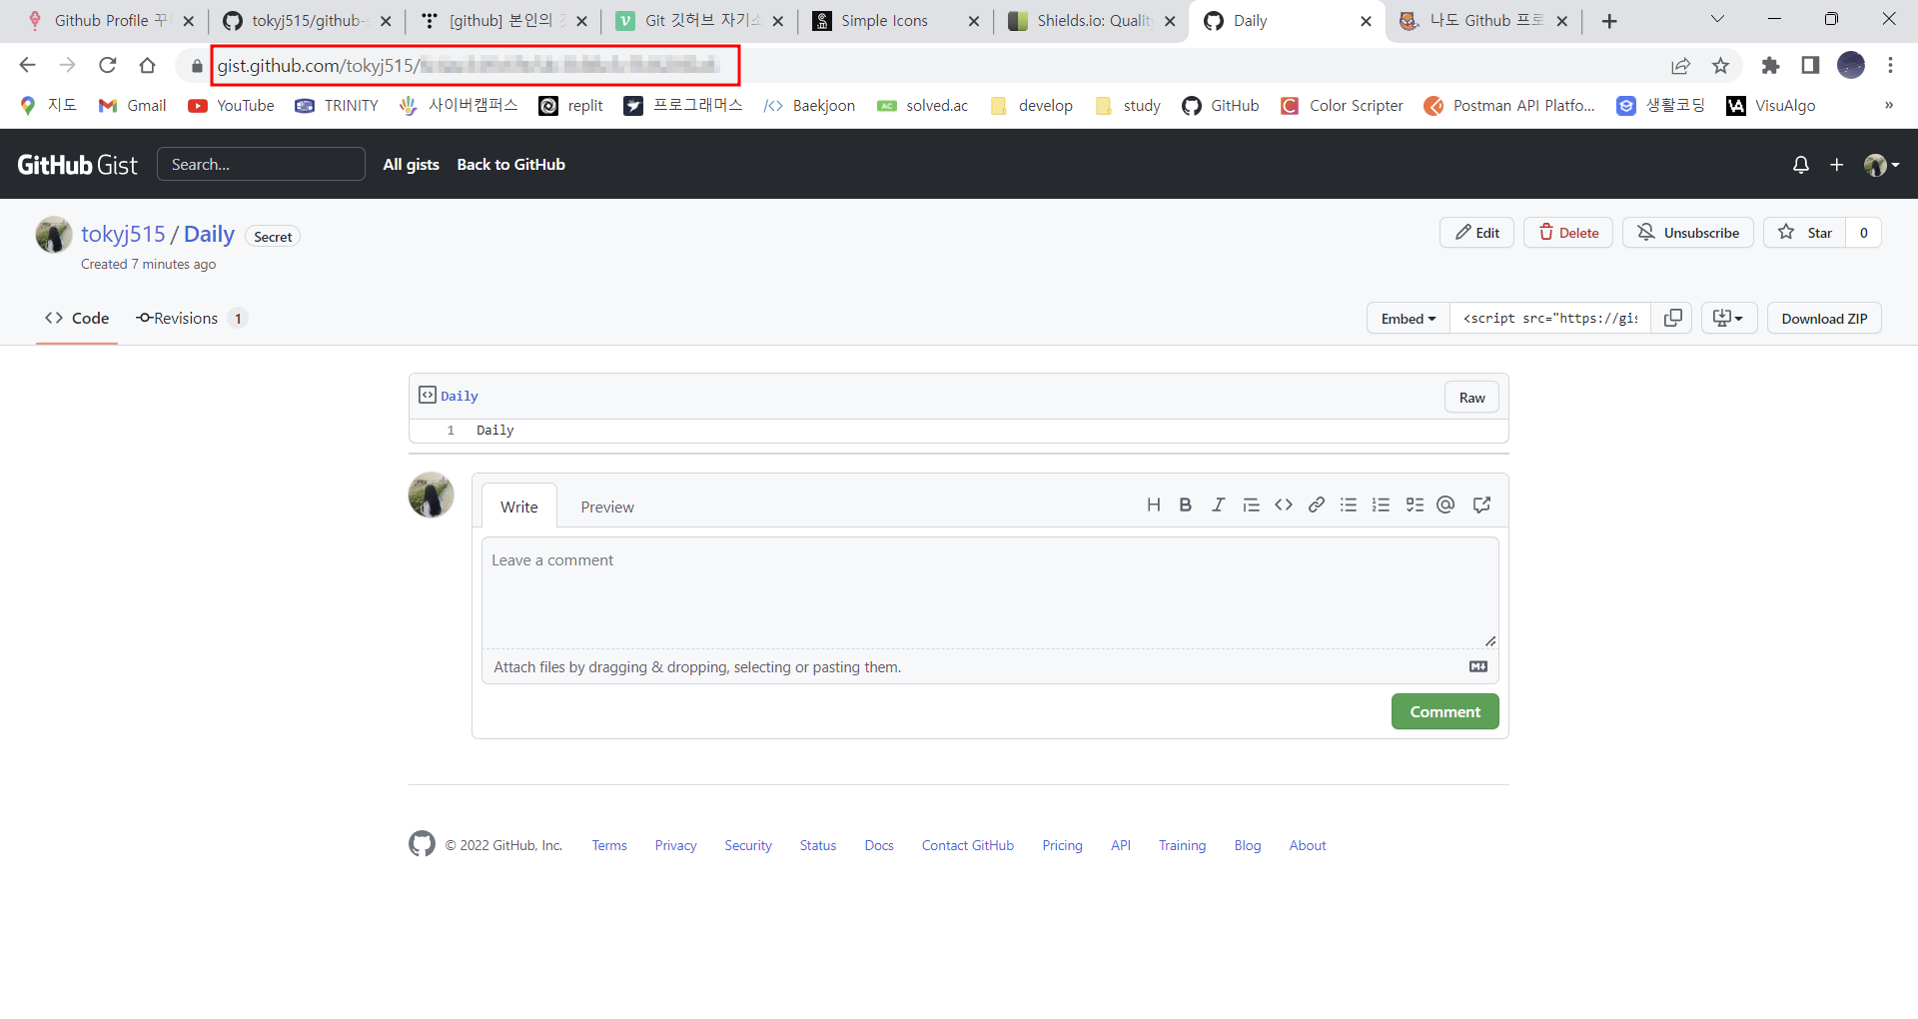This screenshot has height=1019, width=1918.
Task: Insert a quote block icon
Action: pos(1251,506)
